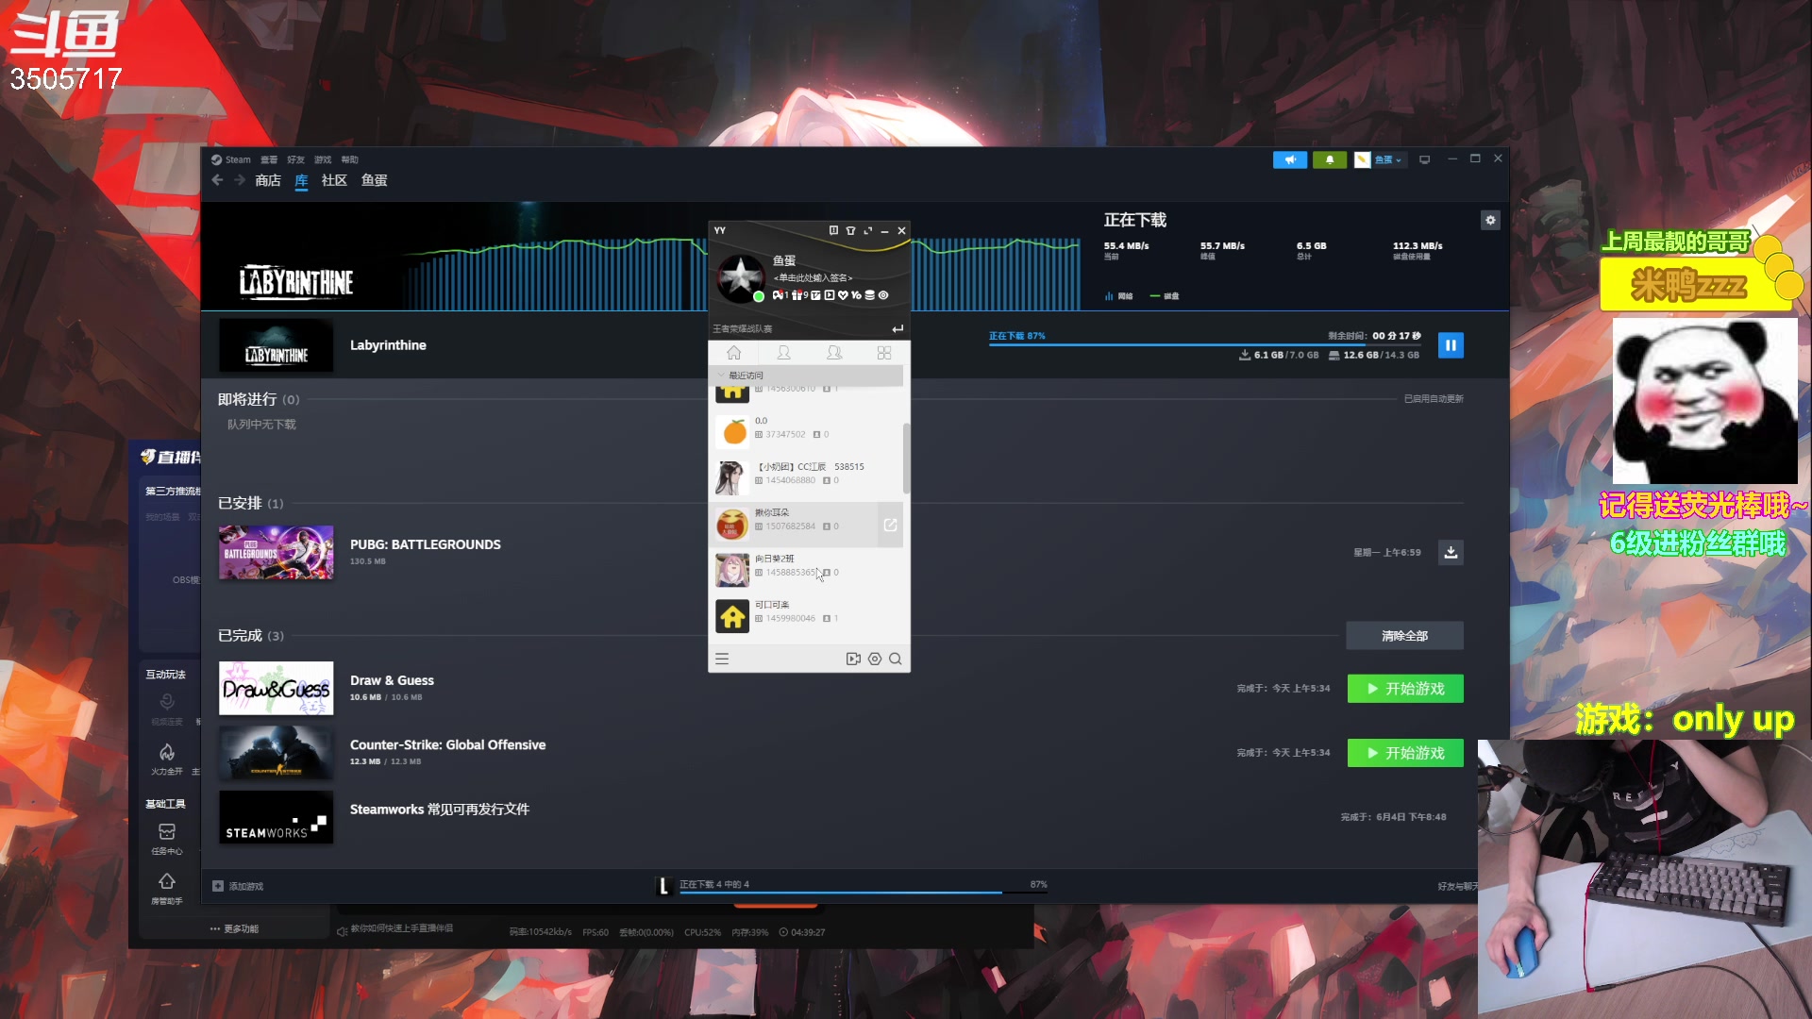Click 清除全部 clear all button
This screenshot has width=1812, height=1019.
click(1404, 636)
